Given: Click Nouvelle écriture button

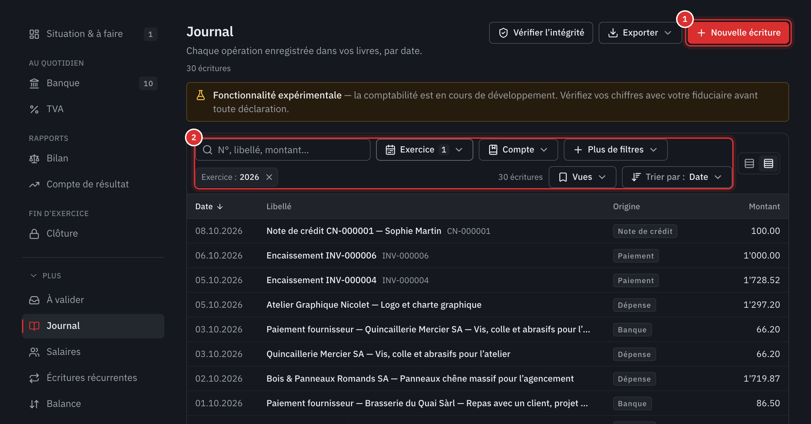Looking at the screenshot, I should coord(739,33).
